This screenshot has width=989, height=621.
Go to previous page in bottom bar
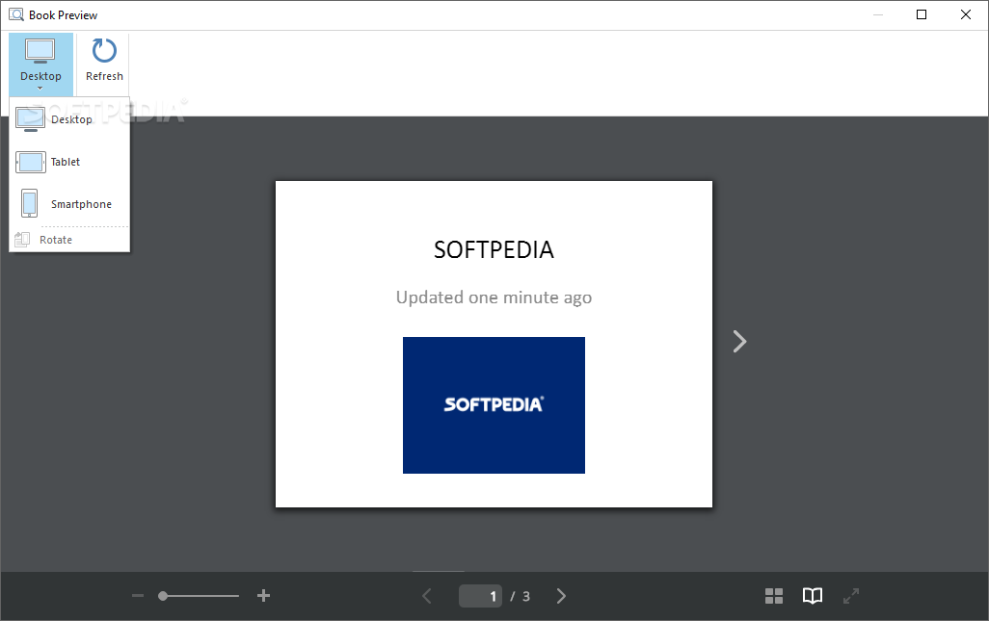click(427, 596)
